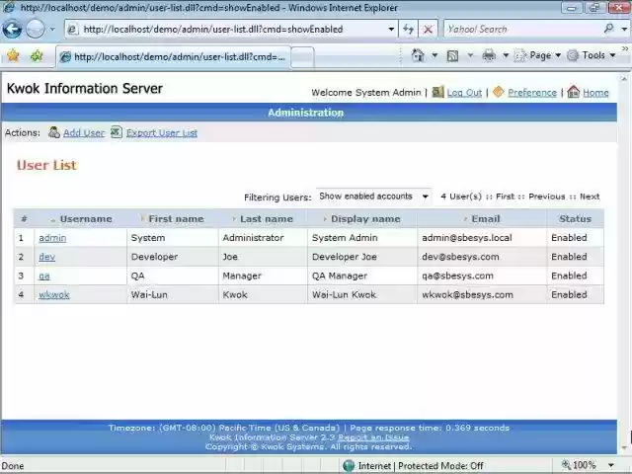Open the admin user link

(x=52, y=238)
